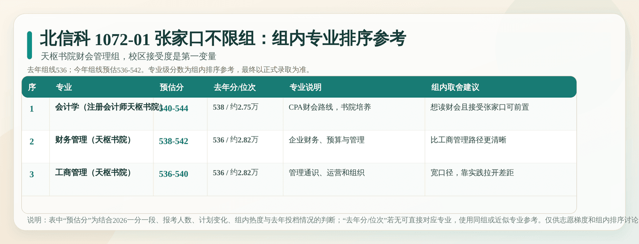Click the 会计学（注册会计师天枢书院）cell
Viewport: 639px width, 244px height.
109,107
